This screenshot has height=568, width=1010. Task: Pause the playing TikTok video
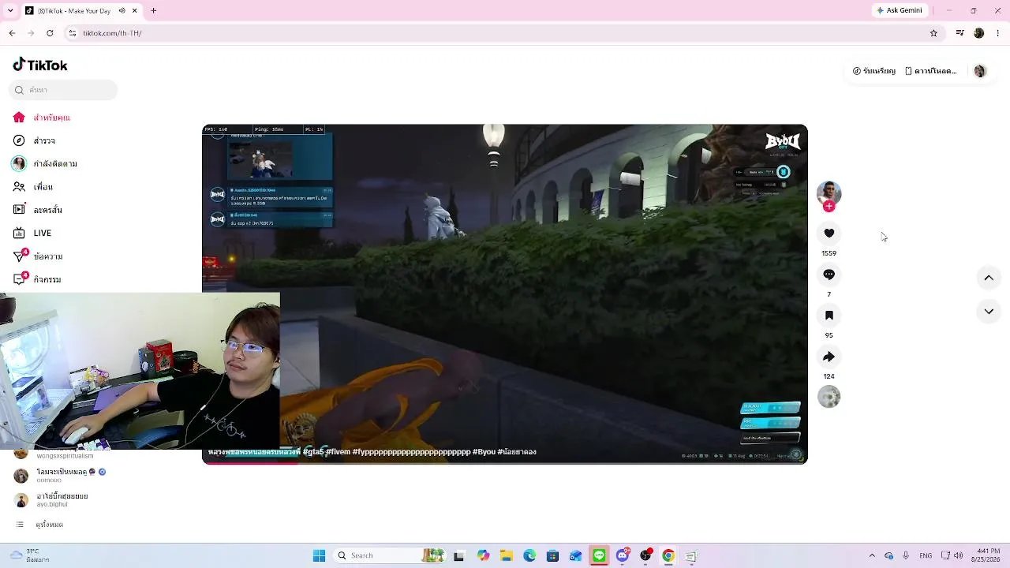pos(505,294)
